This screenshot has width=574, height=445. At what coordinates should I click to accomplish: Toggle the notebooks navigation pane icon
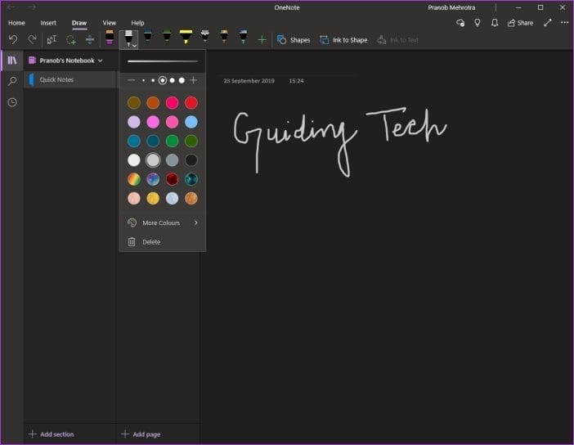coord(12,60)
